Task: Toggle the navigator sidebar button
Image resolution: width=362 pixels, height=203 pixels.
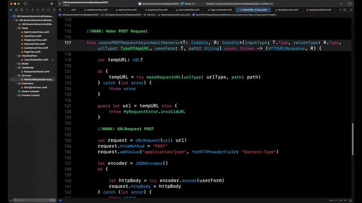Action: (25, 4)
